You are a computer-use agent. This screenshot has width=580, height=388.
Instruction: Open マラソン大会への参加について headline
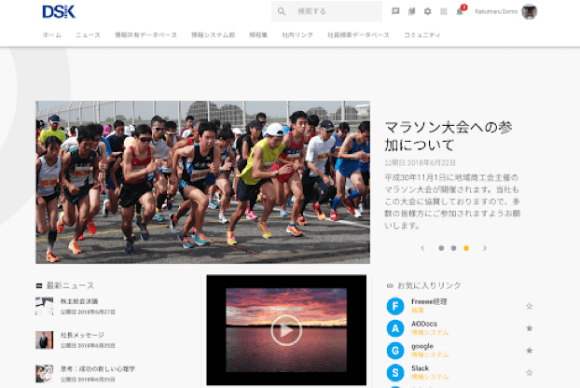coord(449,136)
